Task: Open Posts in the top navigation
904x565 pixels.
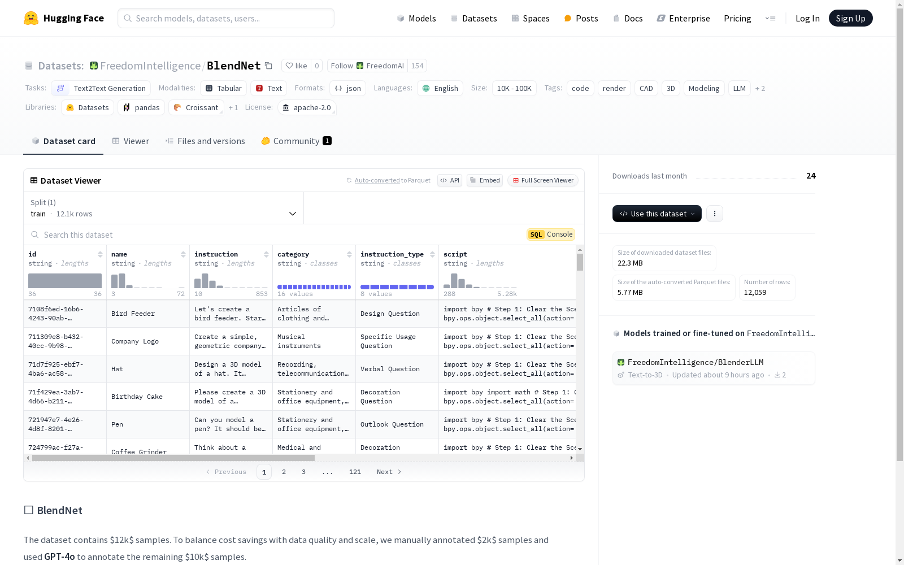Action: pyautogui.click(x=581, y=18)
